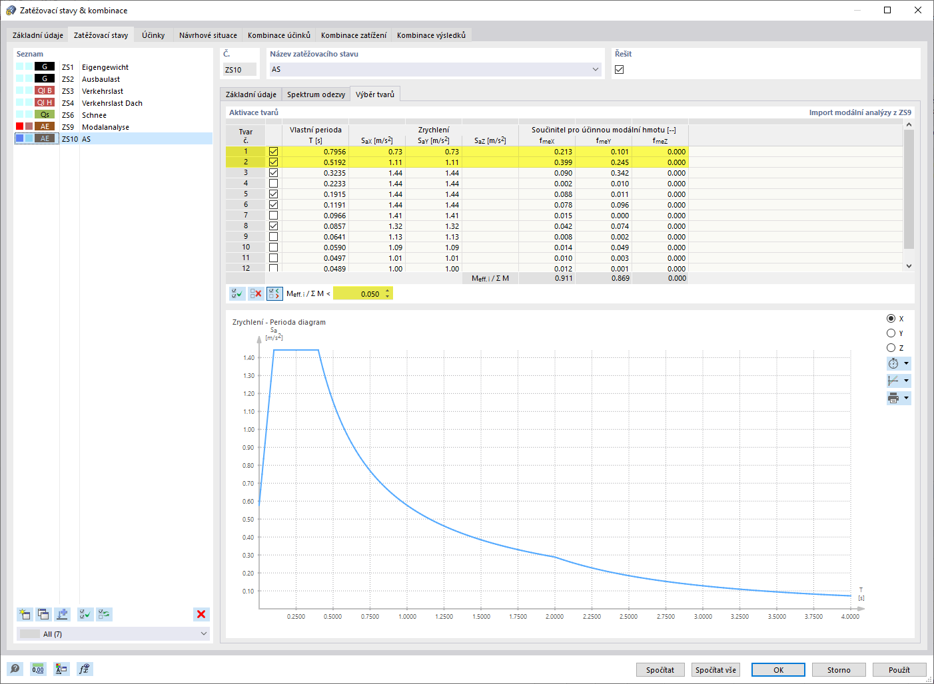Click the copy load case icon
Screen dimensions: 934x684
click(43, 614)
